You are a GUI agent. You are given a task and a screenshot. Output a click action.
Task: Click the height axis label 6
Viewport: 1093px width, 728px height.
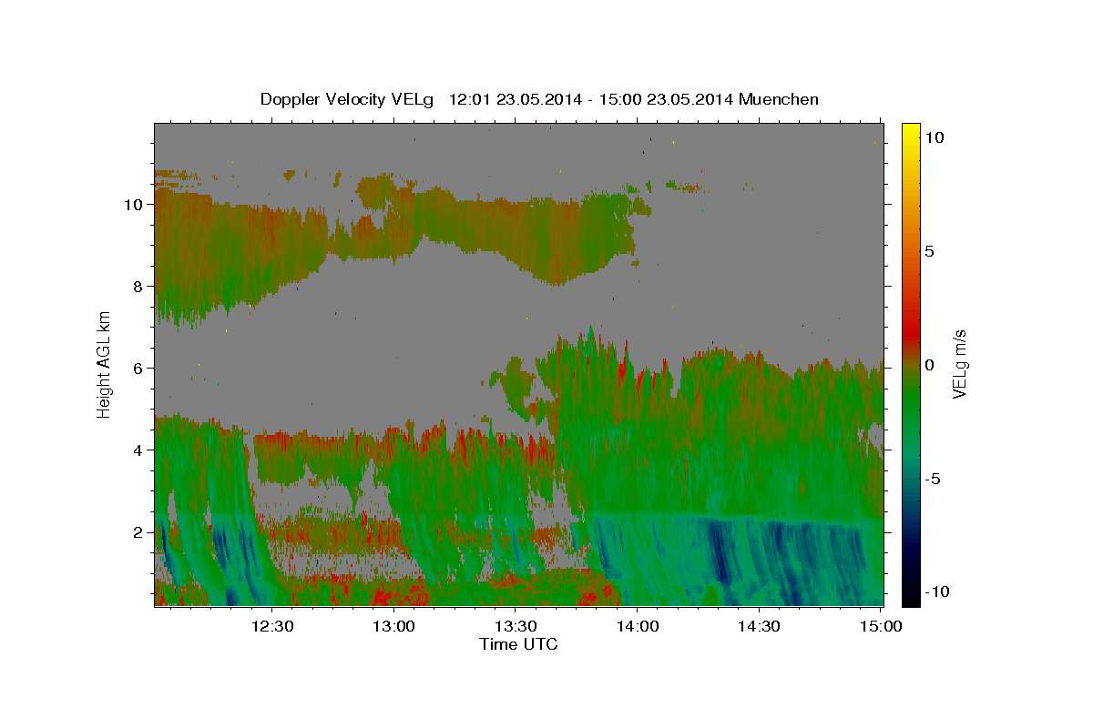(139, 369)
